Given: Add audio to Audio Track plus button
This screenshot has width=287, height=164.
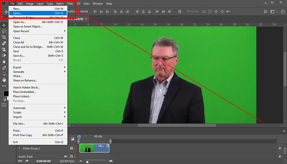Looking at the screenshot, I should [x=279, y=156].
